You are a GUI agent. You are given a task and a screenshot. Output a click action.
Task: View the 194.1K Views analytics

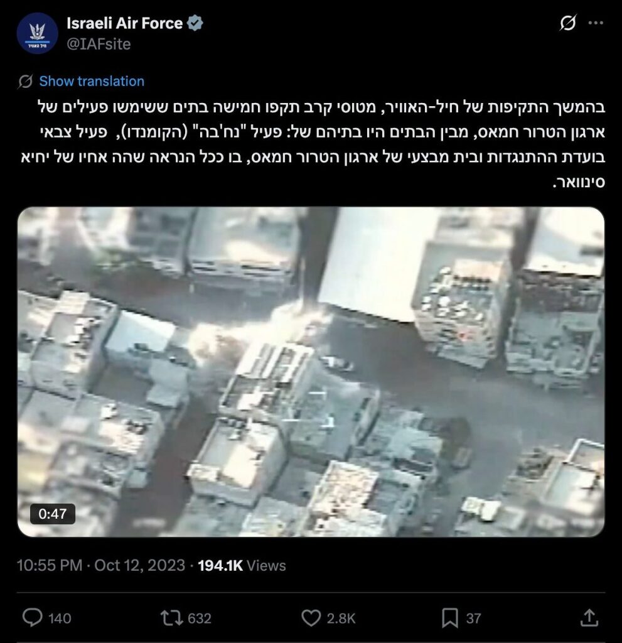click(242, 566)
